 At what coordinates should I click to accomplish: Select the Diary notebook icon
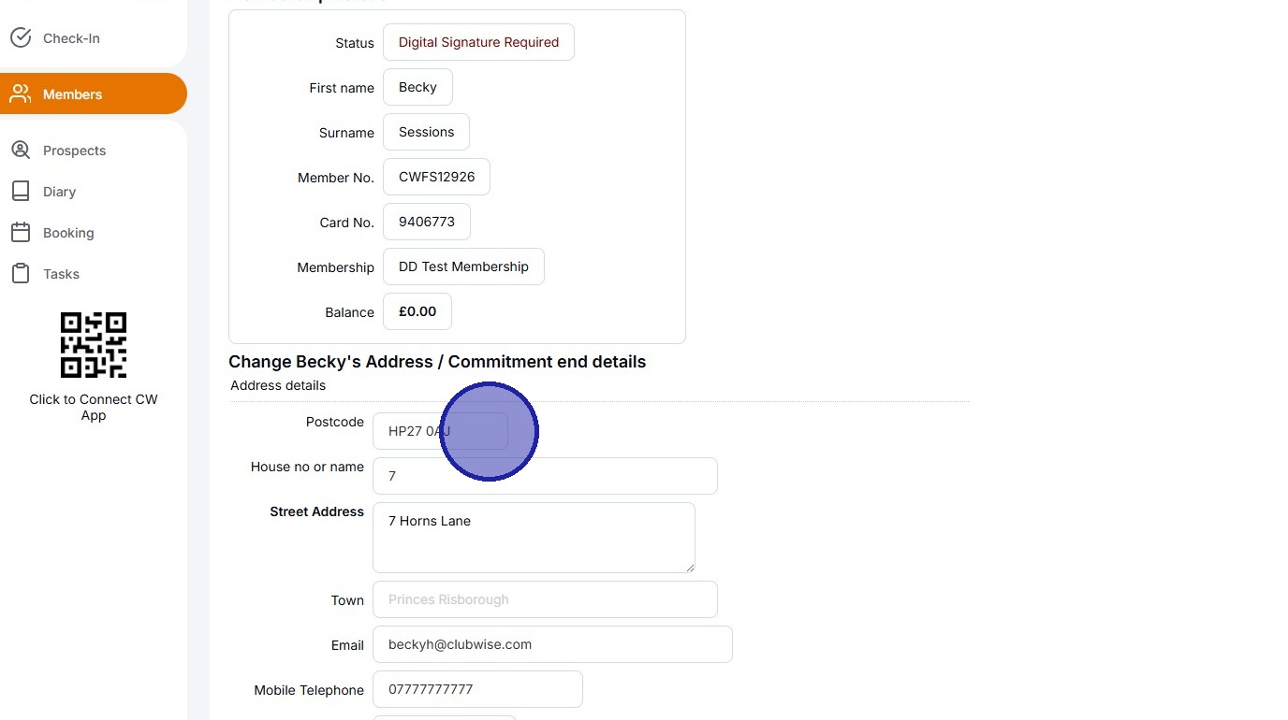point(21,191)
